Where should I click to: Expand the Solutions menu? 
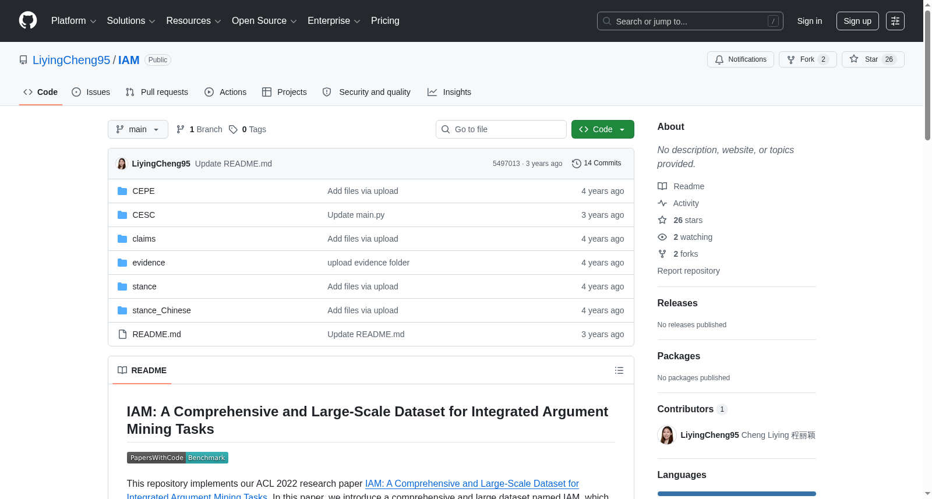click(131, 21)
